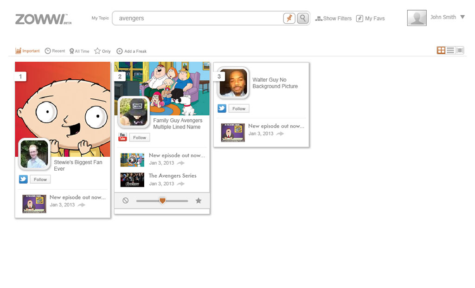Click Stewie's Biggest Fan Ever avatar
475x288 pixels.
coord(34,154)
